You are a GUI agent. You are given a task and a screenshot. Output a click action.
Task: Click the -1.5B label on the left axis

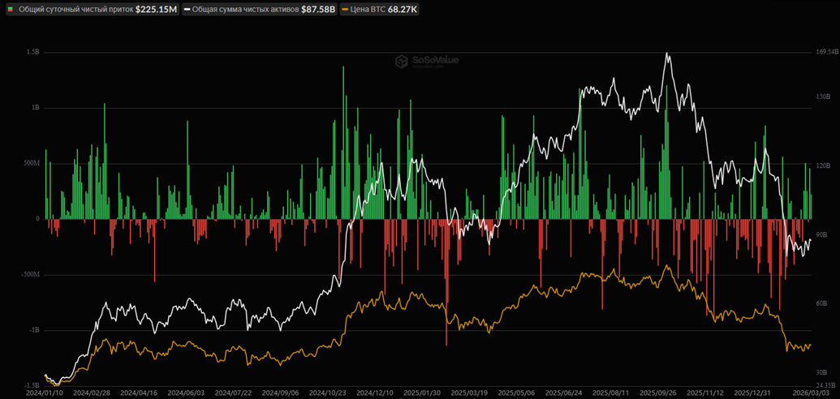(x=31, y=386)
